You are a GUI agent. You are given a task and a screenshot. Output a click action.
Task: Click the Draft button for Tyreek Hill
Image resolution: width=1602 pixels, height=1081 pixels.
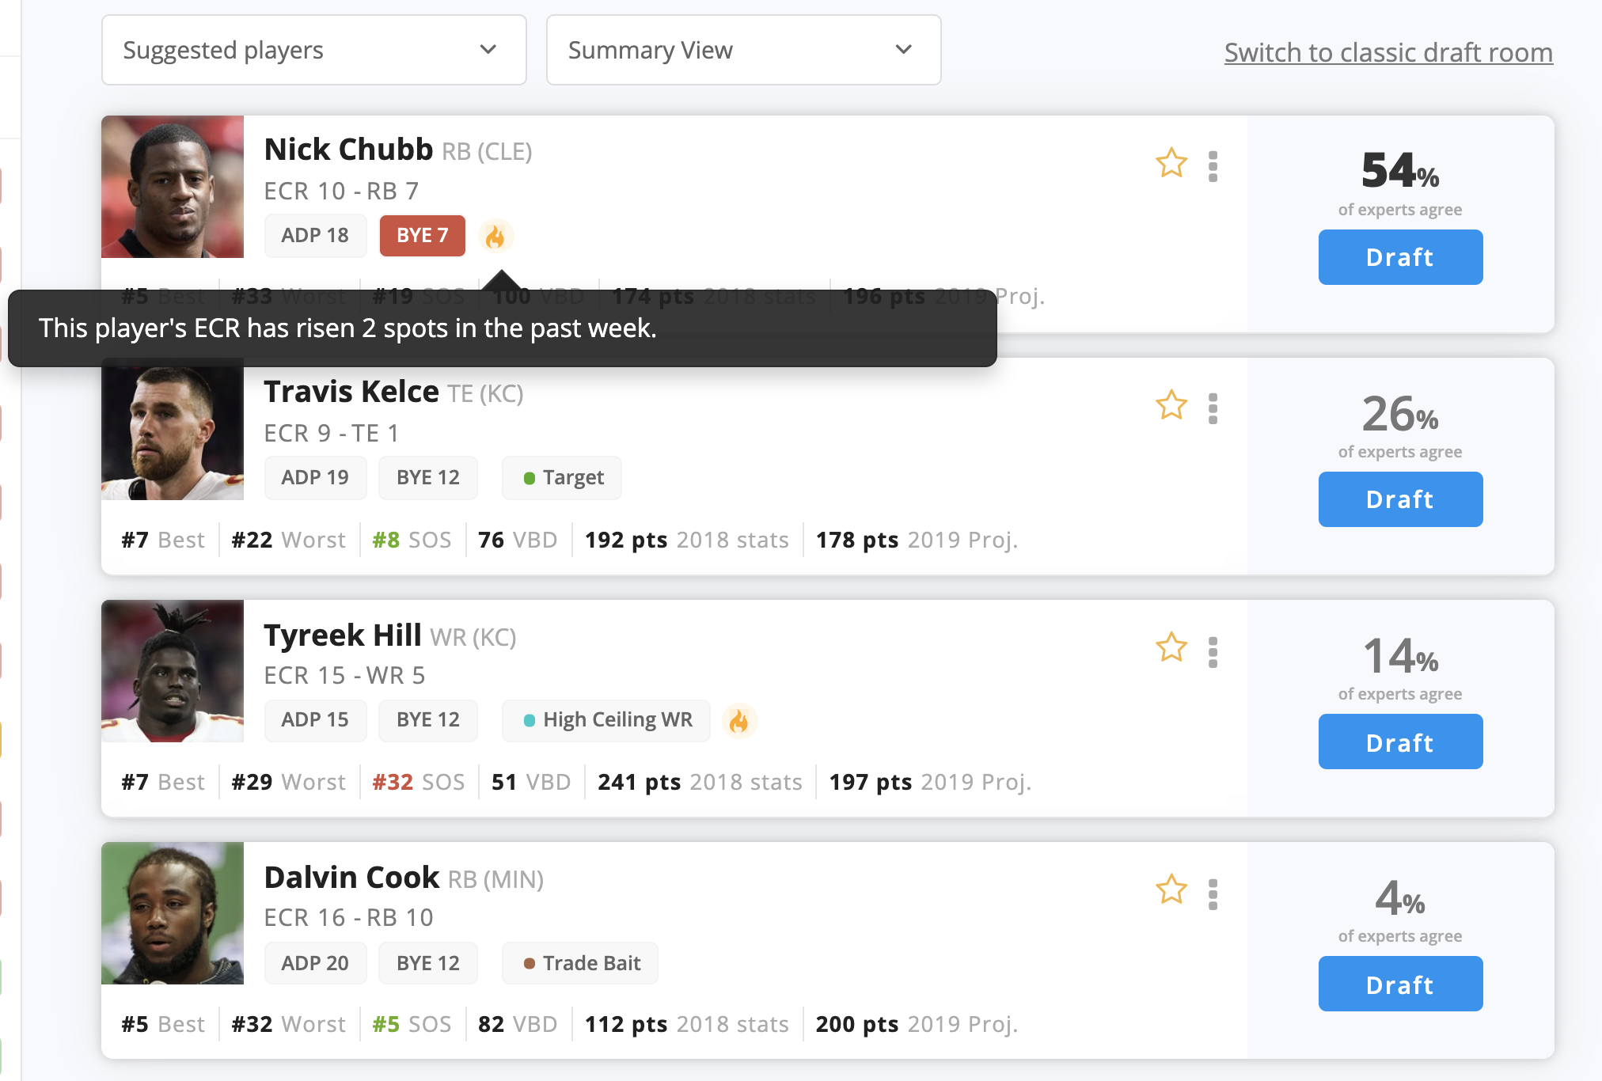click(1399, 740)
